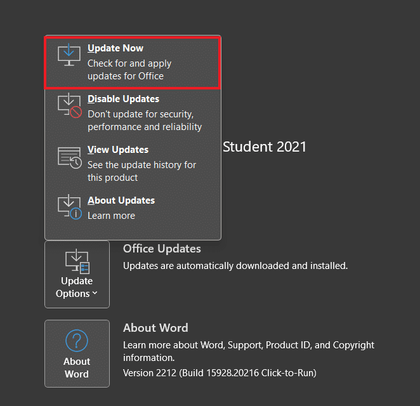Click the About Word section heading
The width and height of the screenshot is (420, 406).
[155, 328]
